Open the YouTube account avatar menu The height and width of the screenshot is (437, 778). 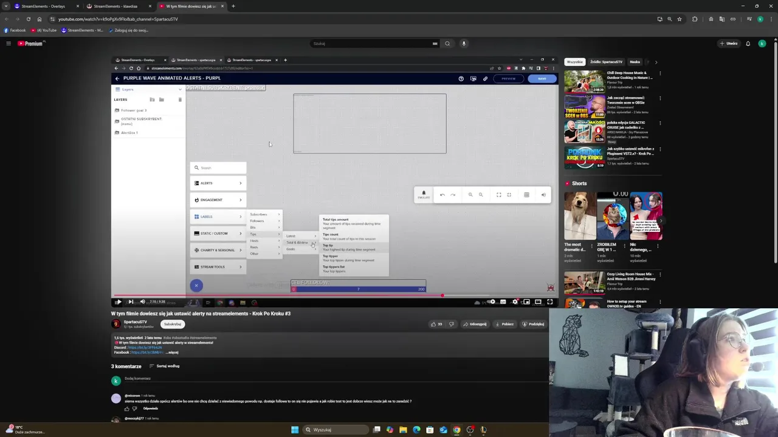[762, 43]
